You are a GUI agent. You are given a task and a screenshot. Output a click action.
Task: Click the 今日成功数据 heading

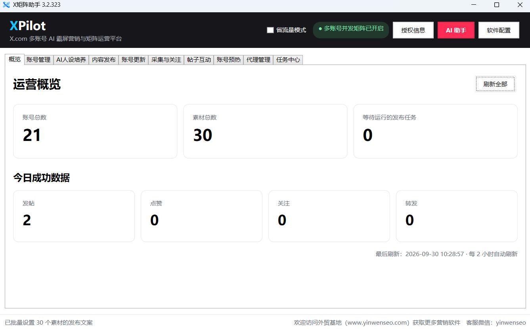coord(41,177)
